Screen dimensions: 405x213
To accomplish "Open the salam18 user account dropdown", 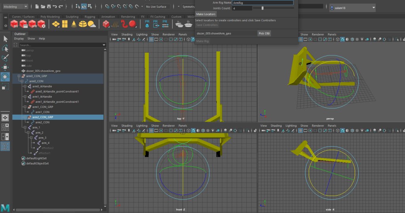I will [352, 8].
